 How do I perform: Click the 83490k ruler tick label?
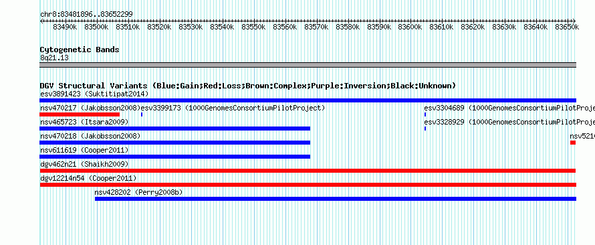66,27
